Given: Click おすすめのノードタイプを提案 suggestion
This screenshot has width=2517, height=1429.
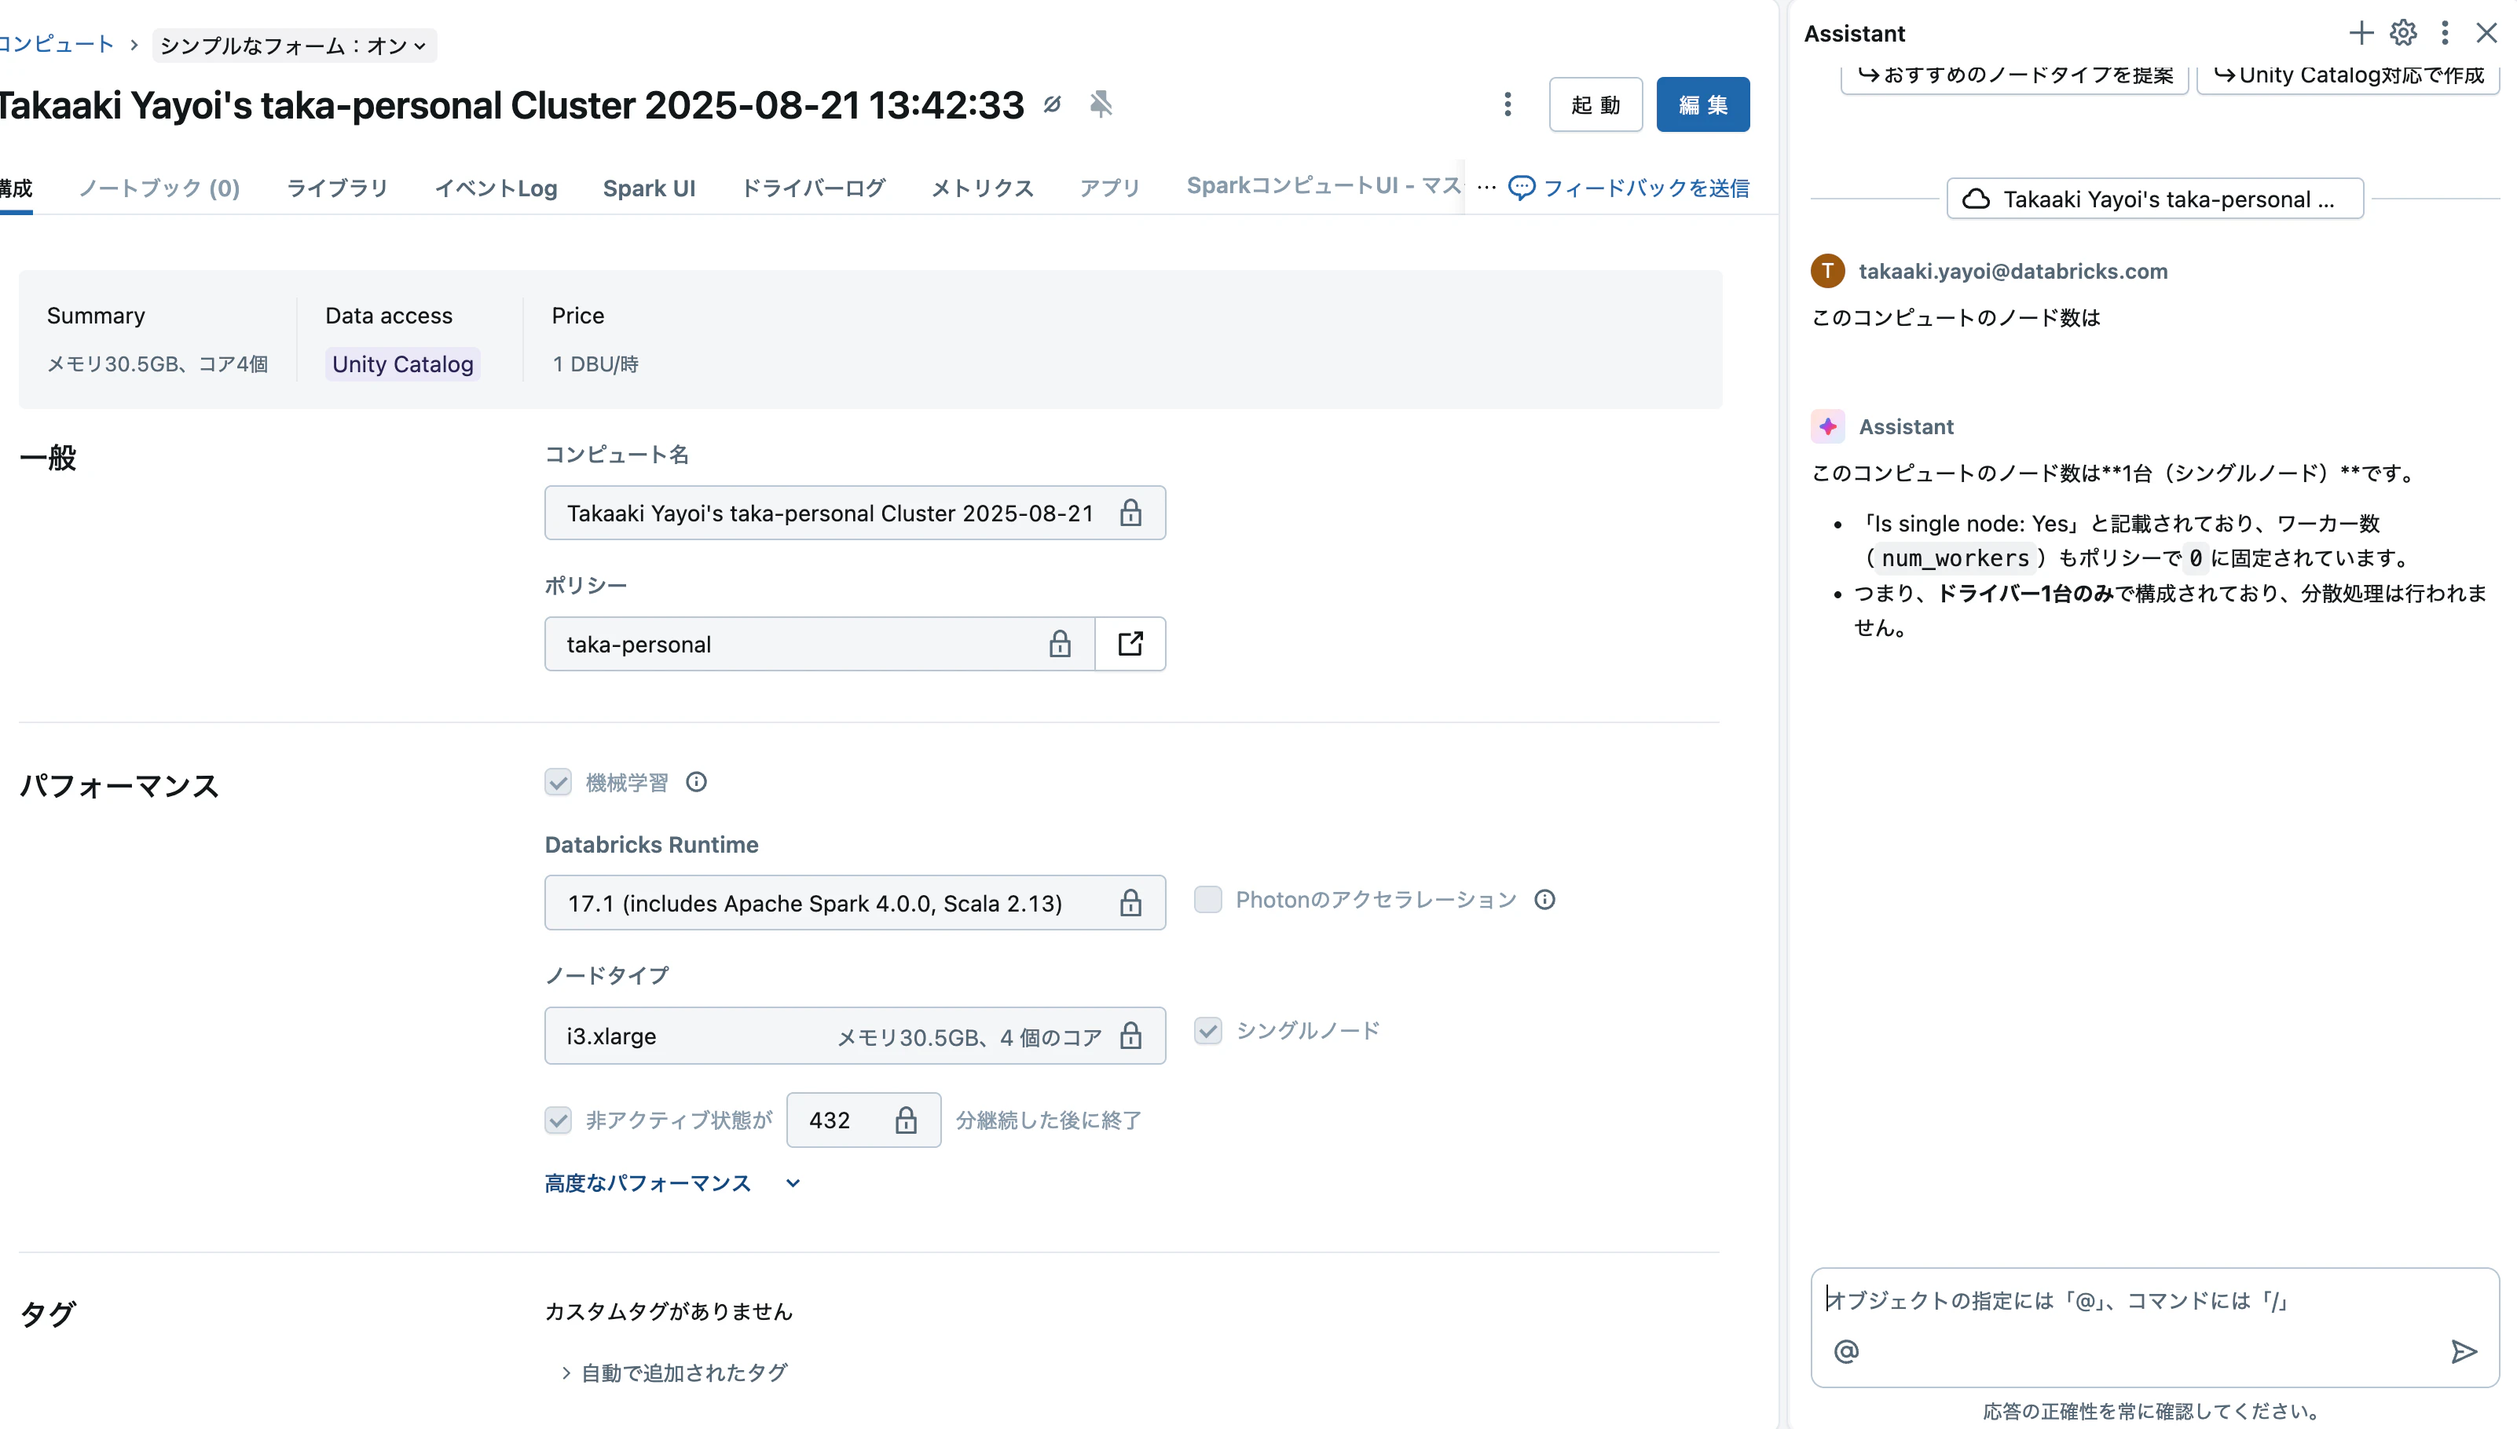Looking at the screenshot, I should pos(2014,75).
